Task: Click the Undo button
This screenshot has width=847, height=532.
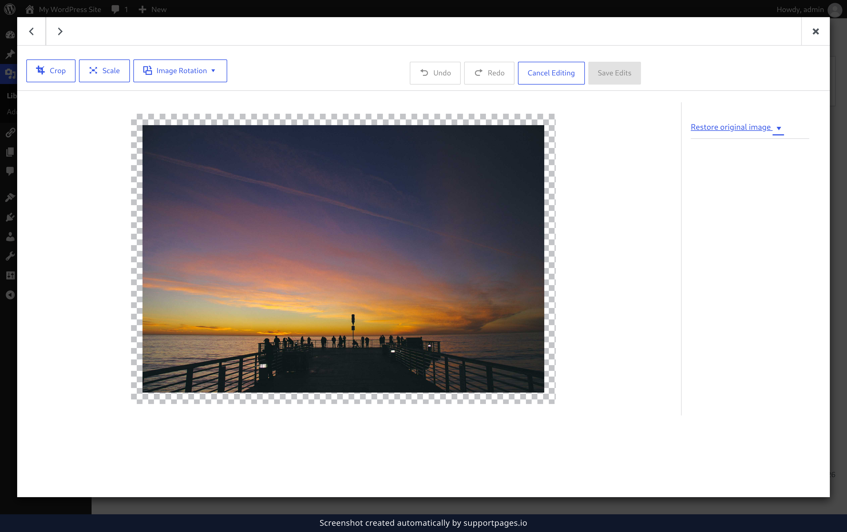Action: click(x=435, y=73)
